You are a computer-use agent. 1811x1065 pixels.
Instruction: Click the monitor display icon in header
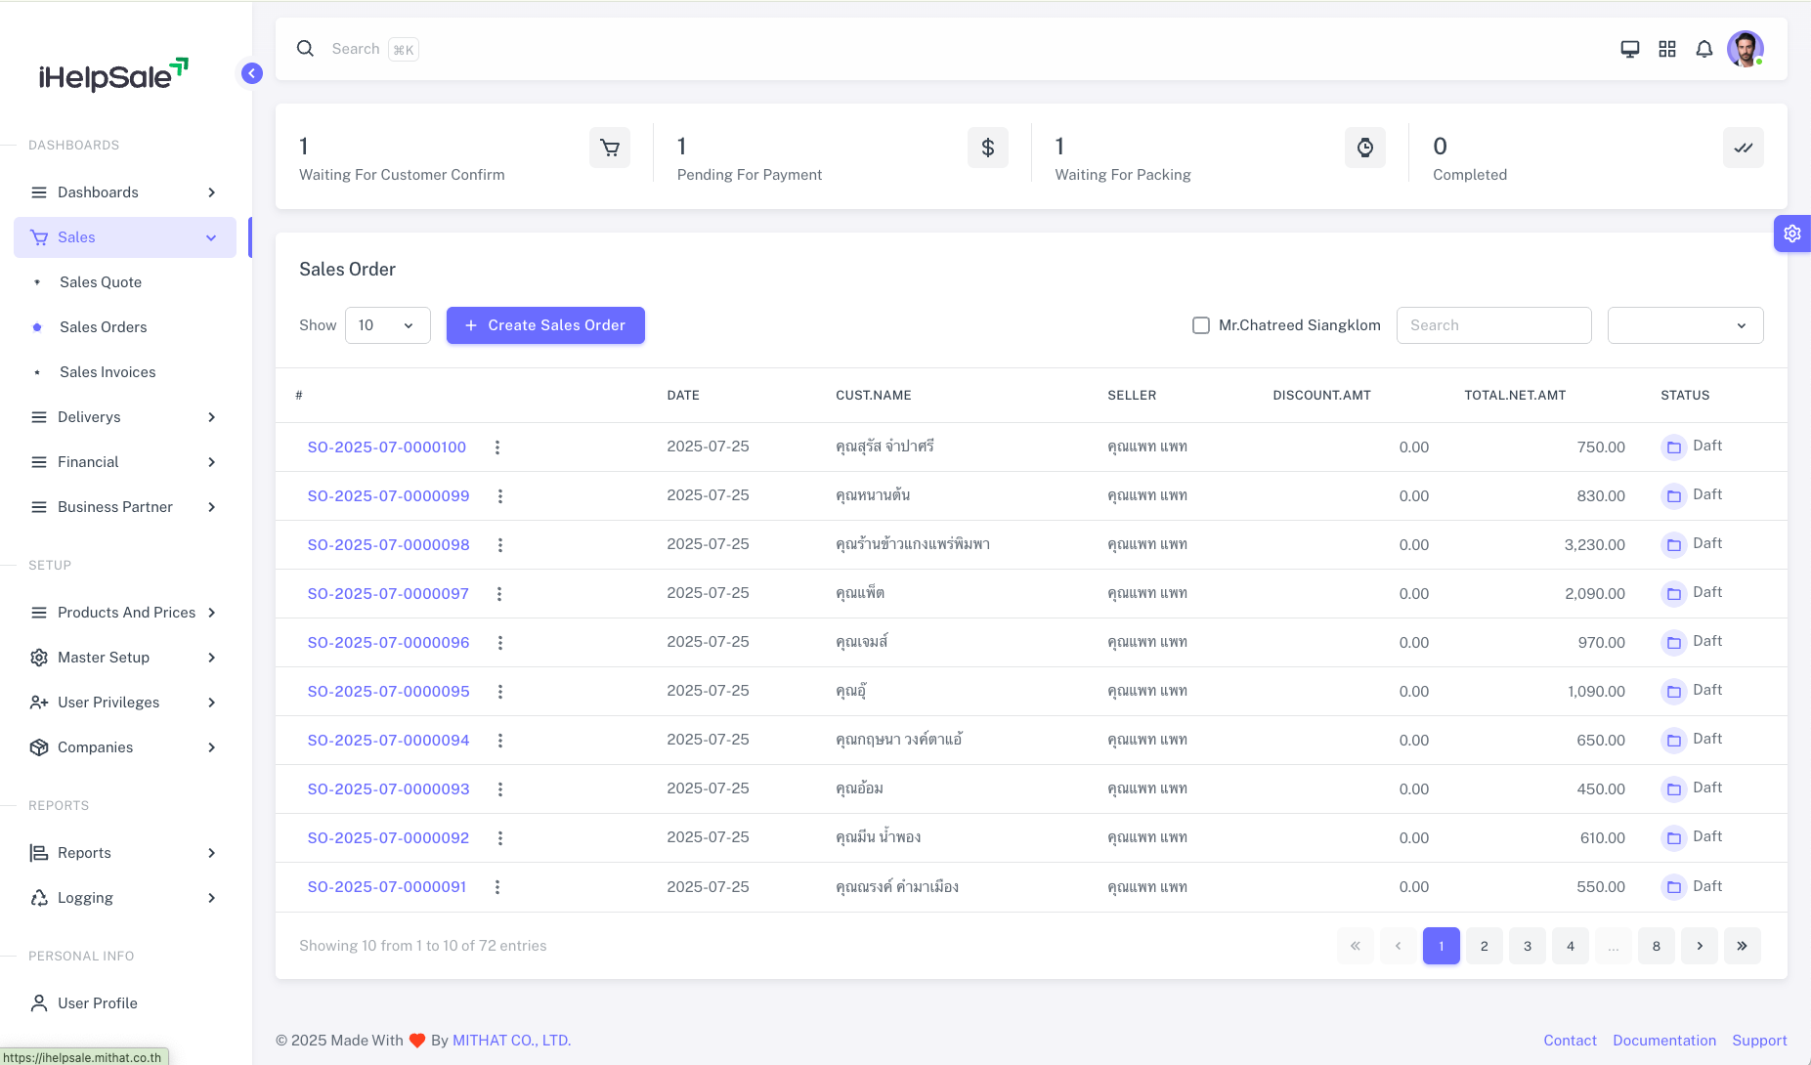pyautogui.click(x=1629, y=49)
